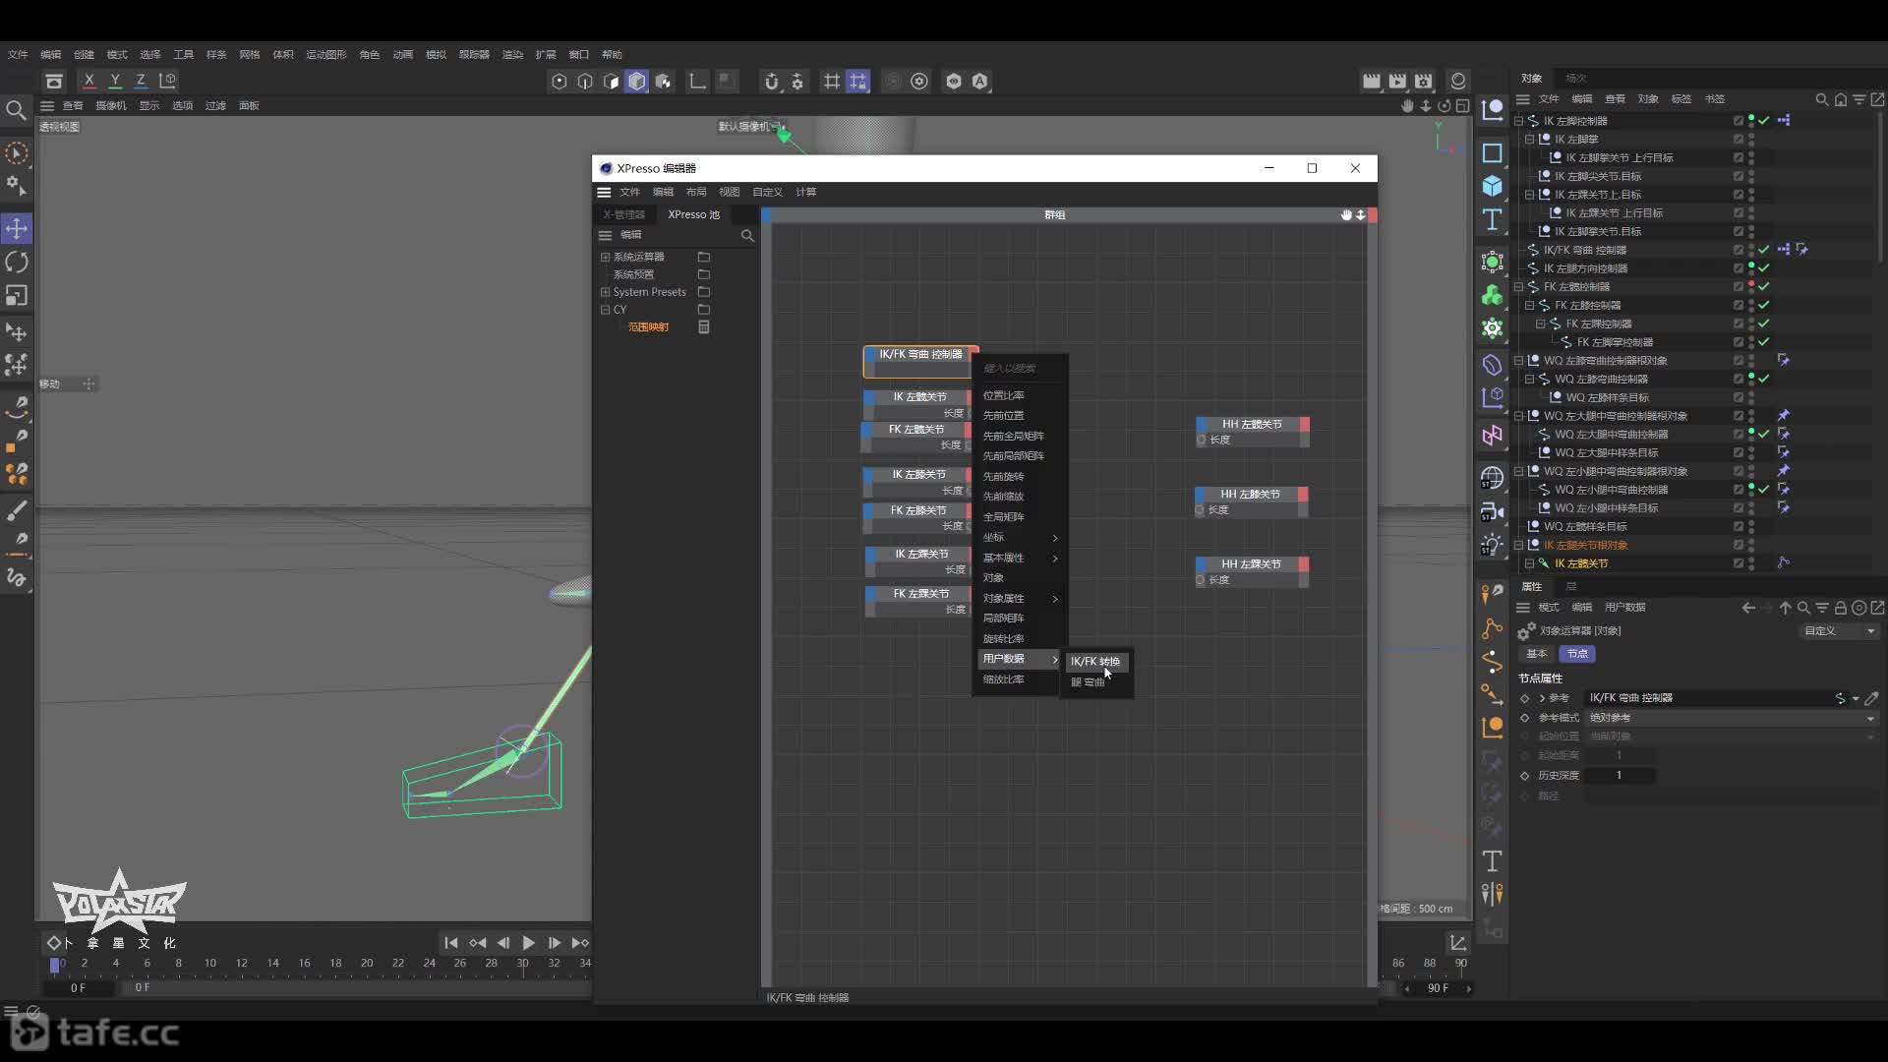Image resolution: width=1888 pixels, height=1062 pixels.
Task: Toggle green check on FK 左脚掌控制器 row
Action: [x=1764, y=342]
